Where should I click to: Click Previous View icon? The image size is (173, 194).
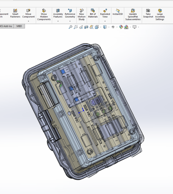[81, 27]
